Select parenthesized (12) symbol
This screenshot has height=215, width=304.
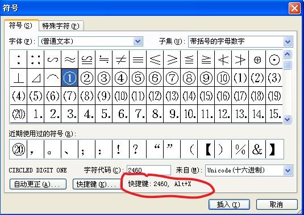click(155, 96)
